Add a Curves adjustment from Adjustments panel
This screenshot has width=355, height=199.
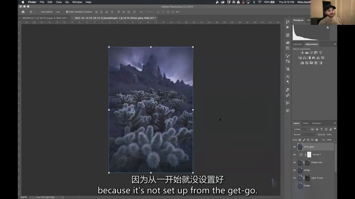tap(311, 53)
